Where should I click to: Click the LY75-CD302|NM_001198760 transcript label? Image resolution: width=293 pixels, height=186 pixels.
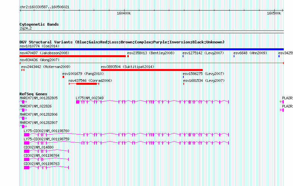[46, 131]
